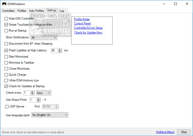Increase the Check every number

pos(32,92)
